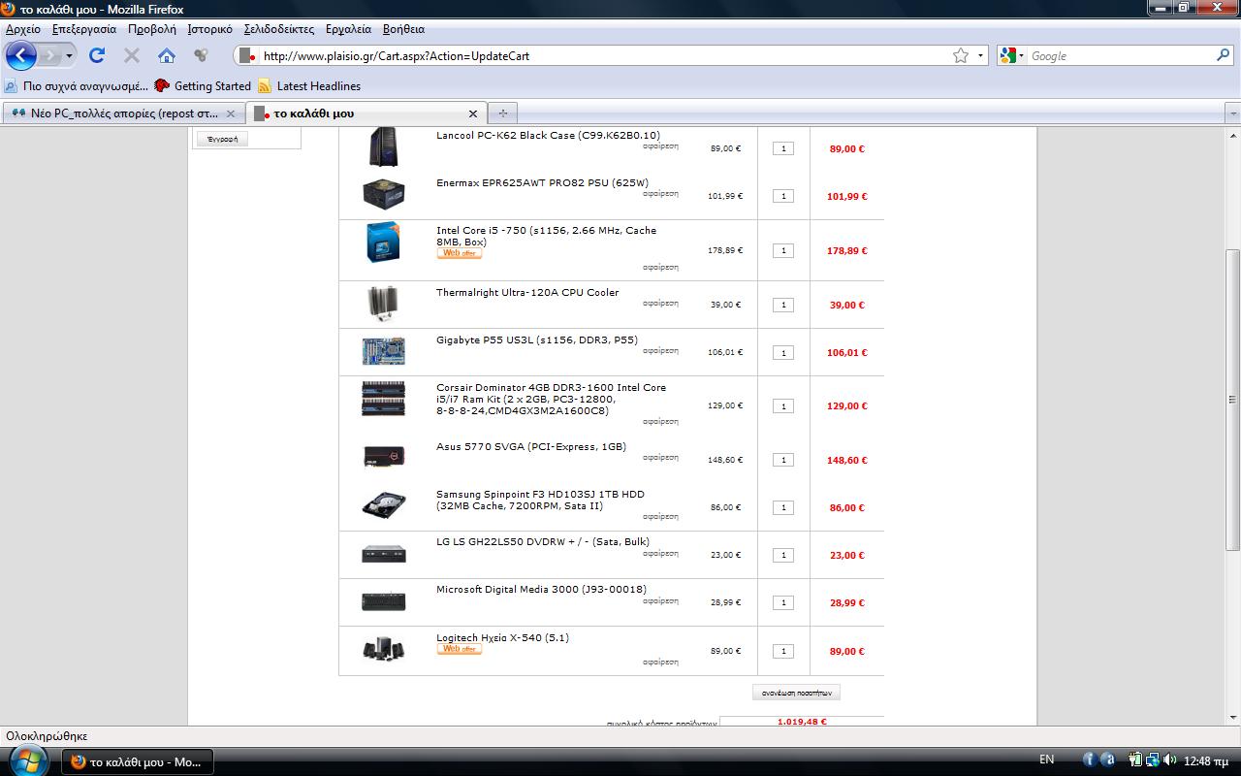Bookmark this page with the star icon
The image size is (1241, 776).
[x=960, y=55]
